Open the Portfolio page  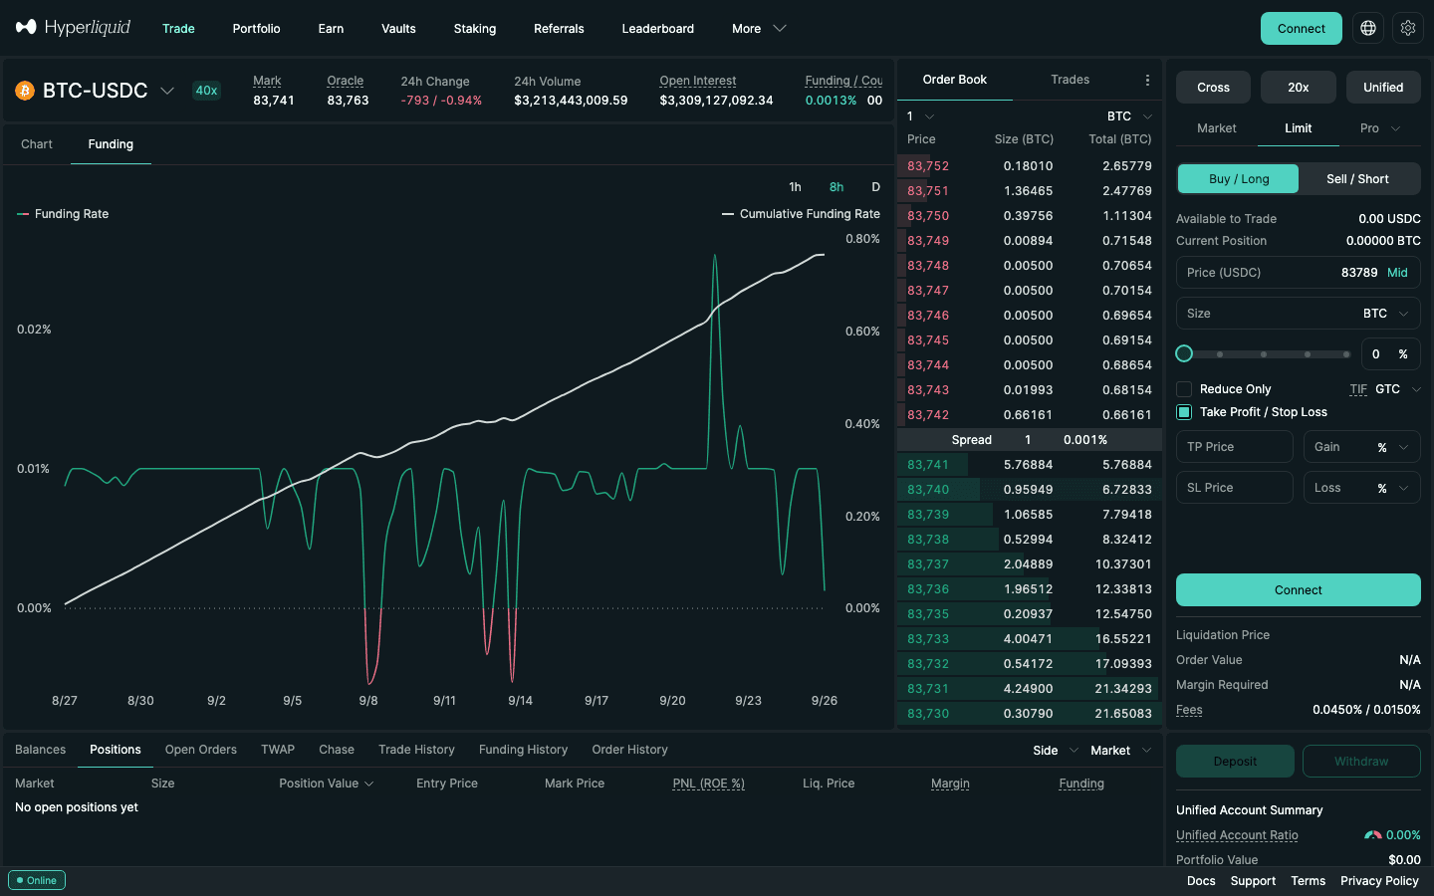(256, 29)
